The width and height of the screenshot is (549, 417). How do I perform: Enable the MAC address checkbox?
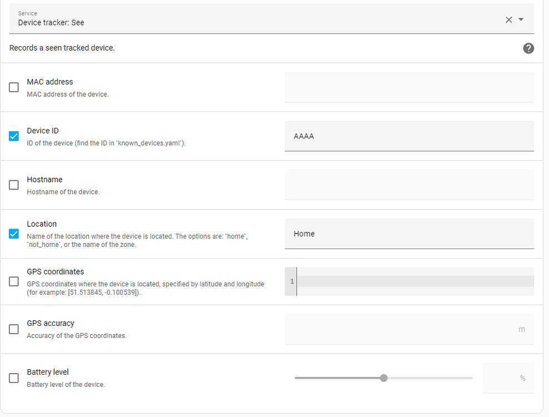click(x=14, y=87)
